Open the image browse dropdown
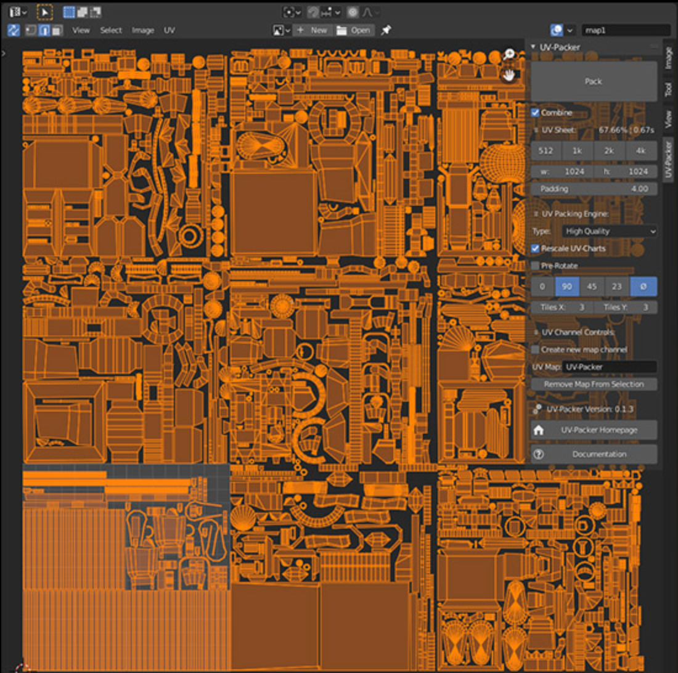 point(281,30)
